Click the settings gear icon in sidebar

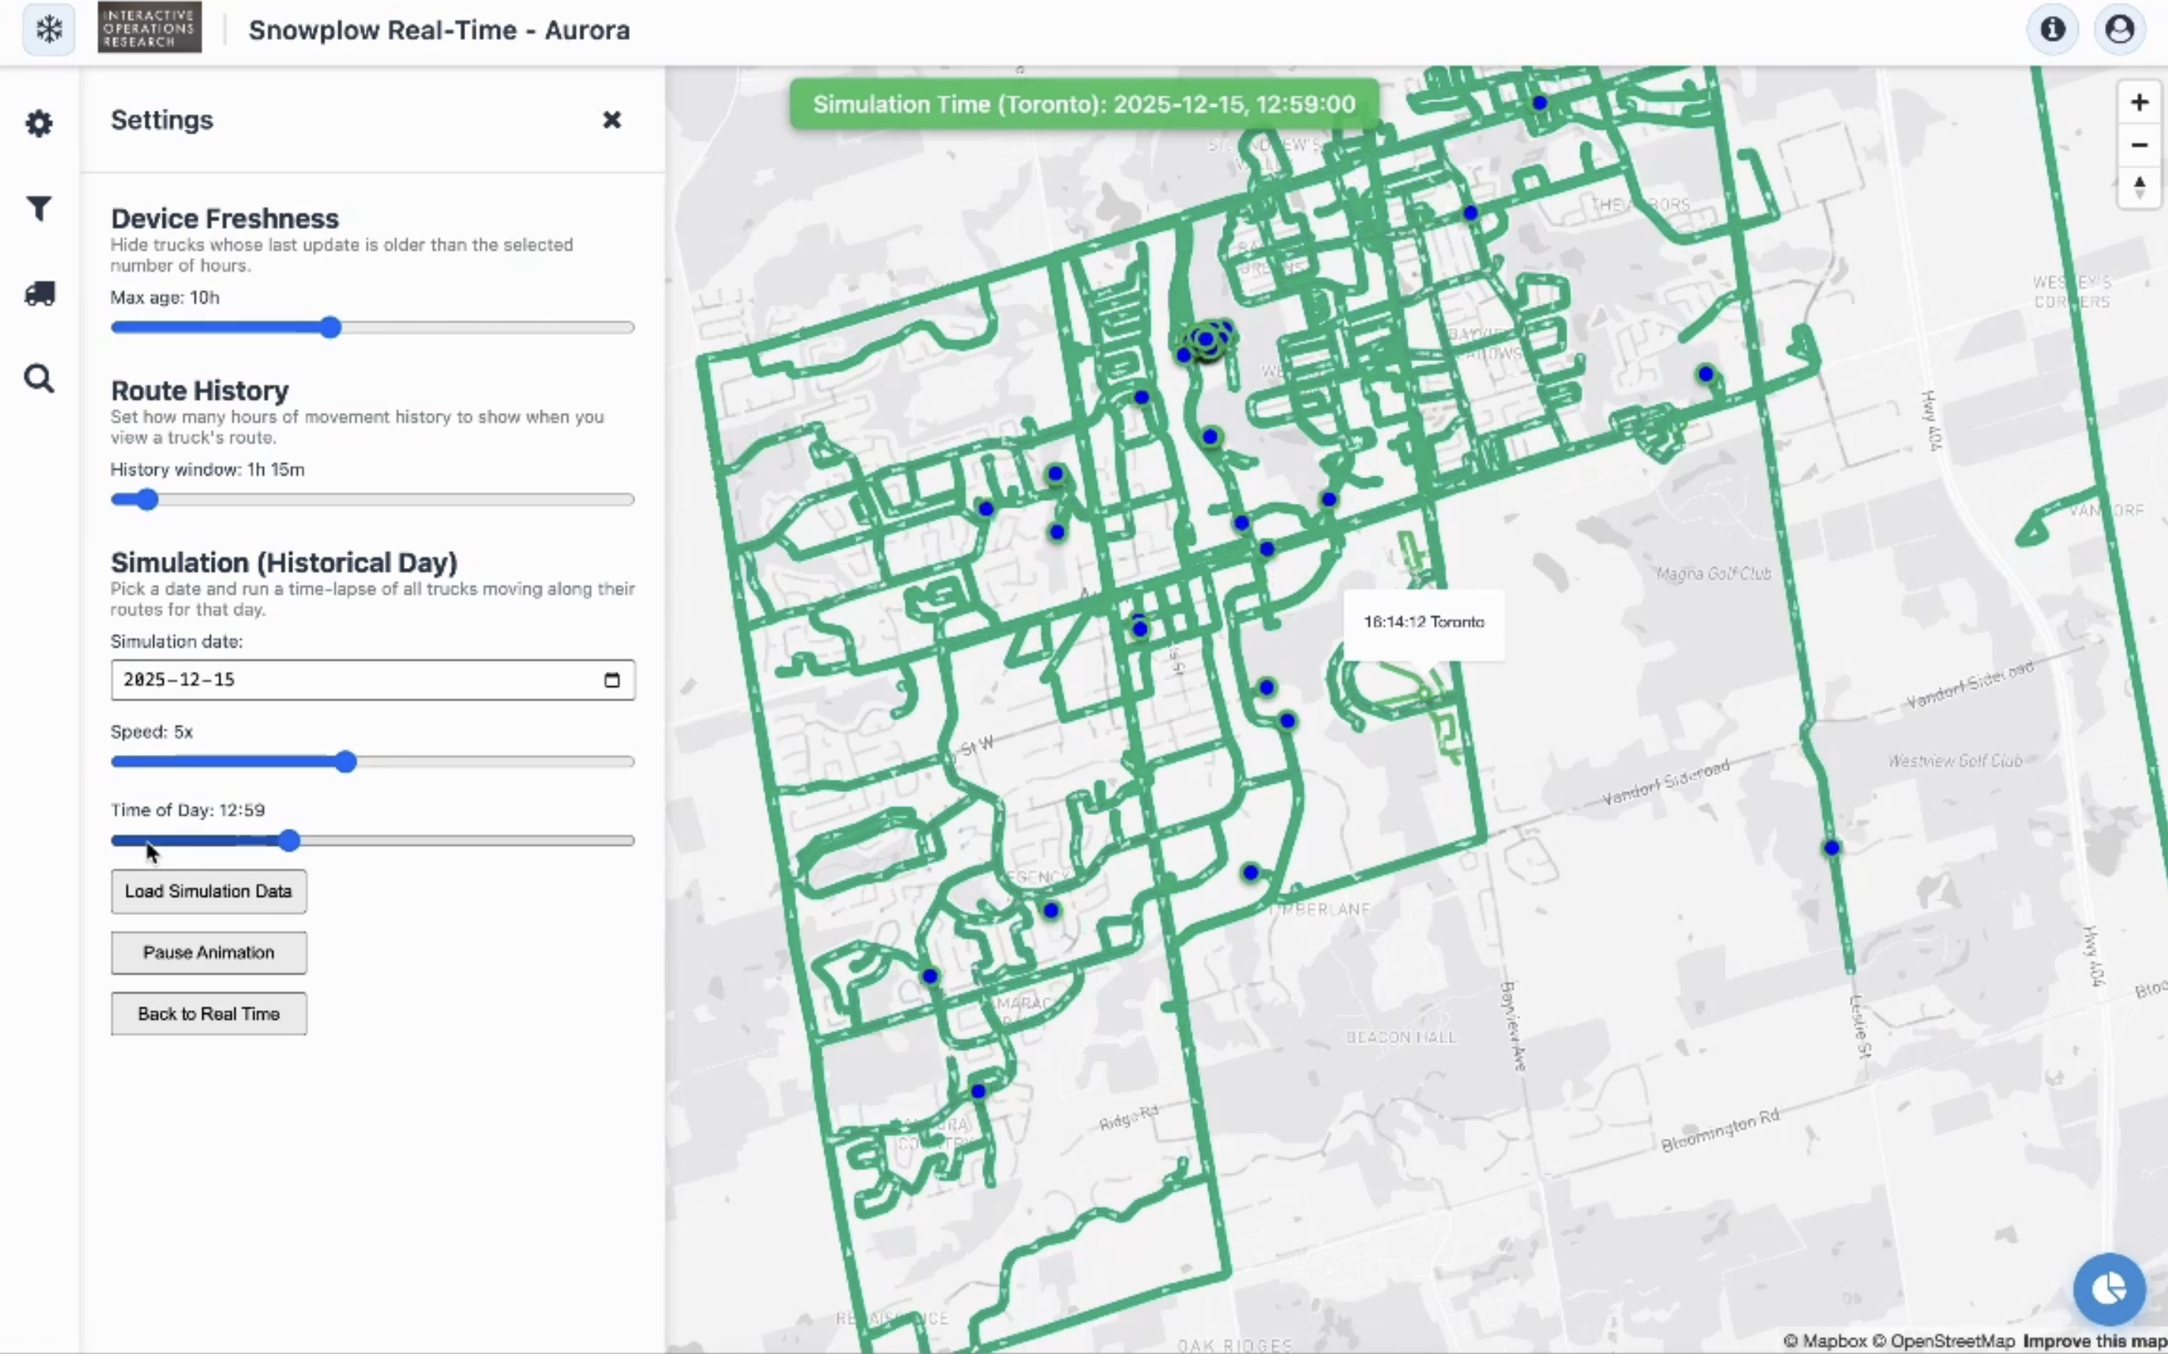click(x=39, y=123)
